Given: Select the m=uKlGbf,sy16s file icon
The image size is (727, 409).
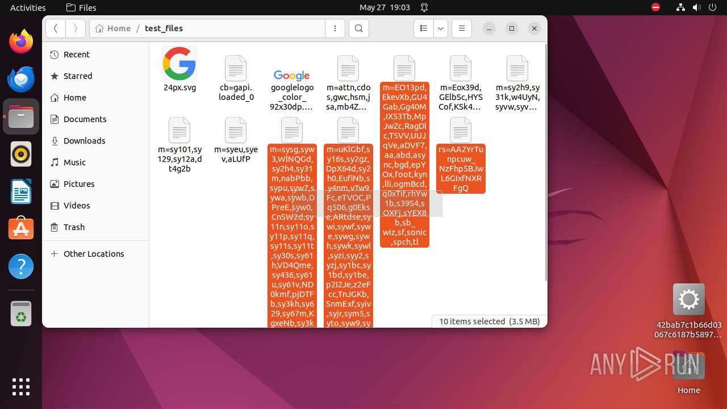Looking at the screenshot, I should [x=348, y=131].
